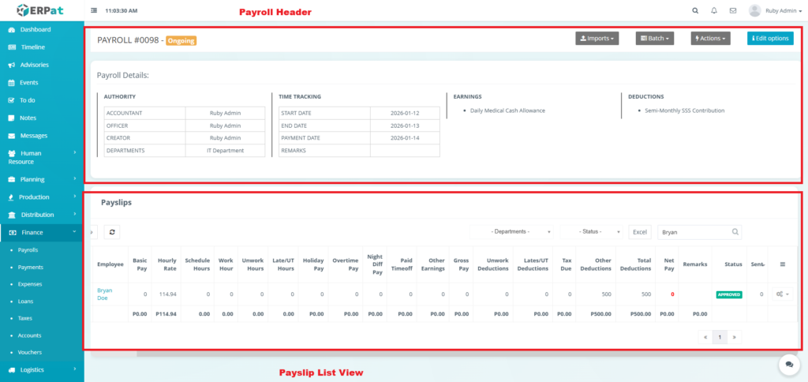Expand the Batch dropdown

[x=655, y=38]
